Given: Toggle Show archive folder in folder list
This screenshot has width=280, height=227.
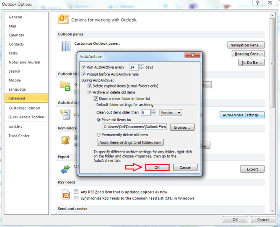Looking at the screenshot, I should click(96, 98).
